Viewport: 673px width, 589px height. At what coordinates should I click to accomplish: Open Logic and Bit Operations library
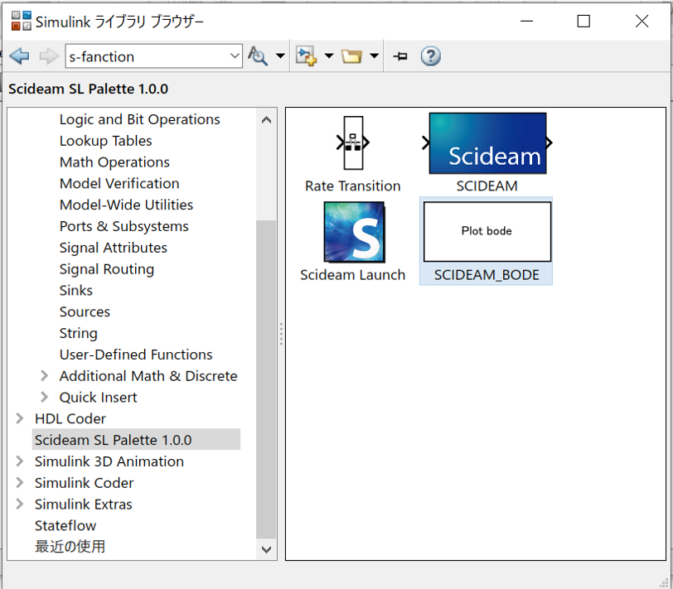(x=140, y=119)
